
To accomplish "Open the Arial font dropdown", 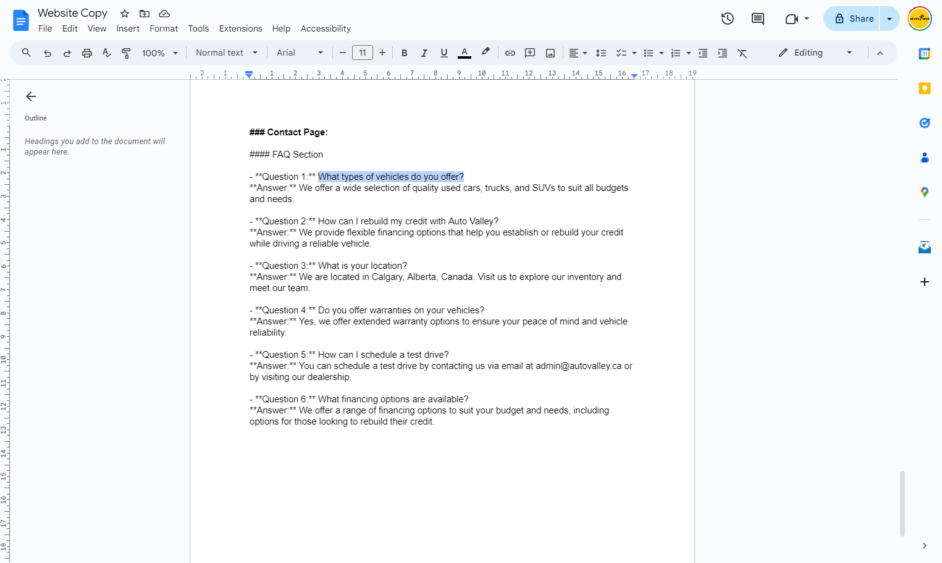I will point(300,53).
